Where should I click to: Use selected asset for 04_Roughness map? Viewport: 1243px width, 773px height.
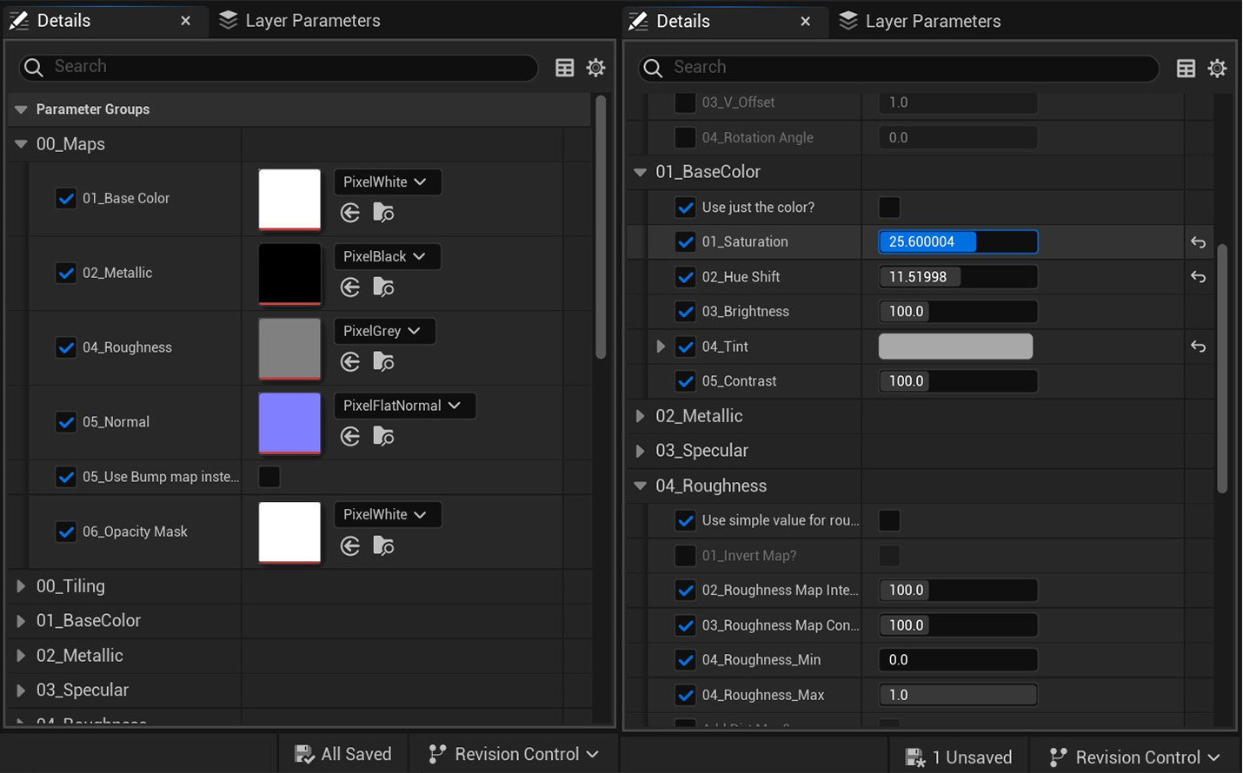(x=350, y=361)
